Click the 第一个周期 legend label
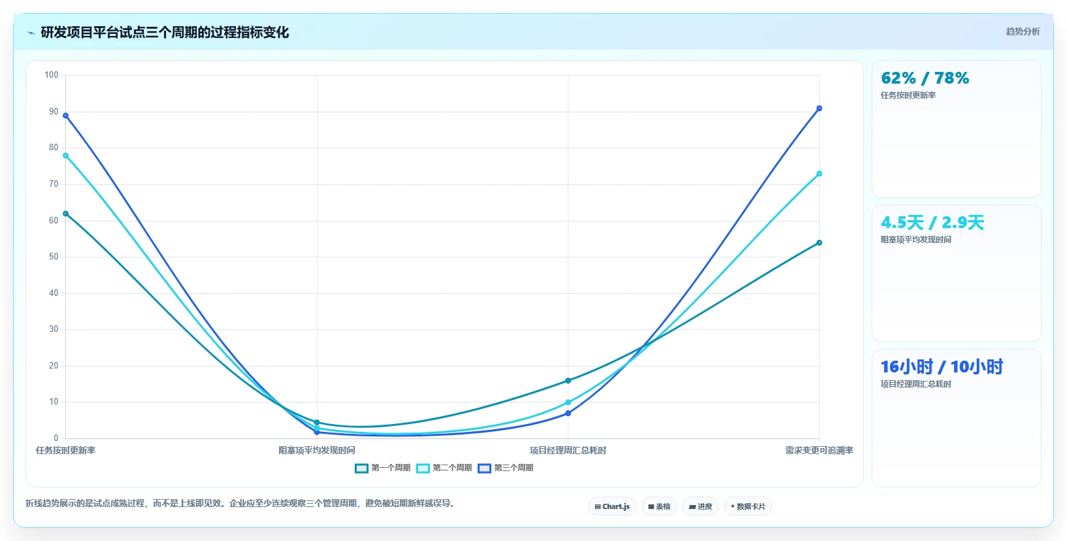Viewport: 1067px width, 541px height. 391,468
